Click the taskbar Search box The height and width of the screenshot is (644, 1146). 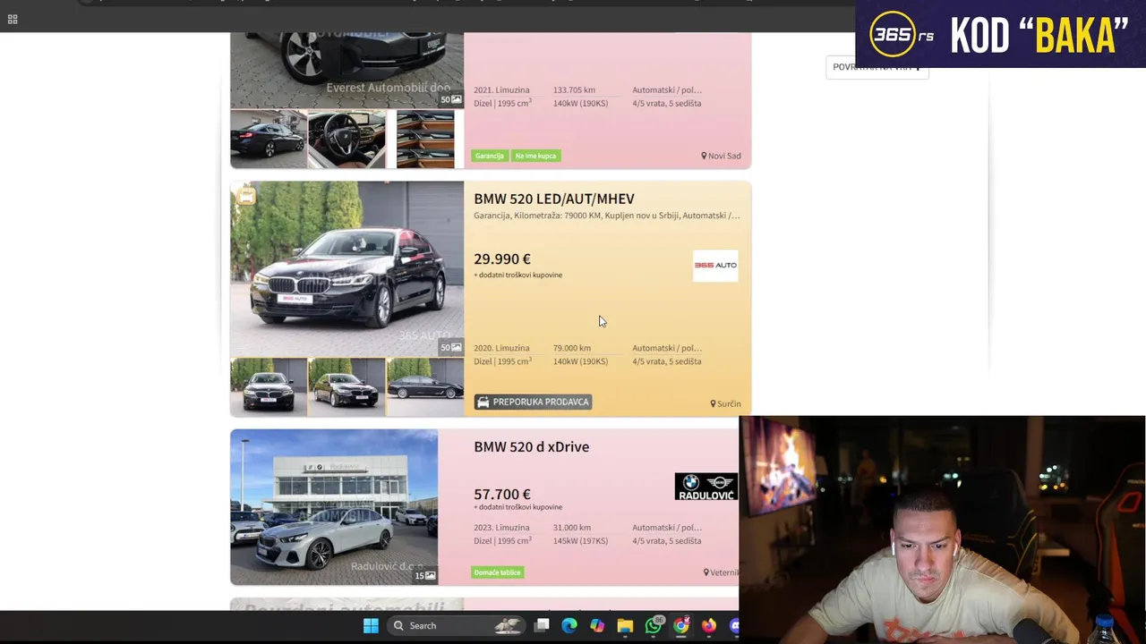[x=458, y=625]
